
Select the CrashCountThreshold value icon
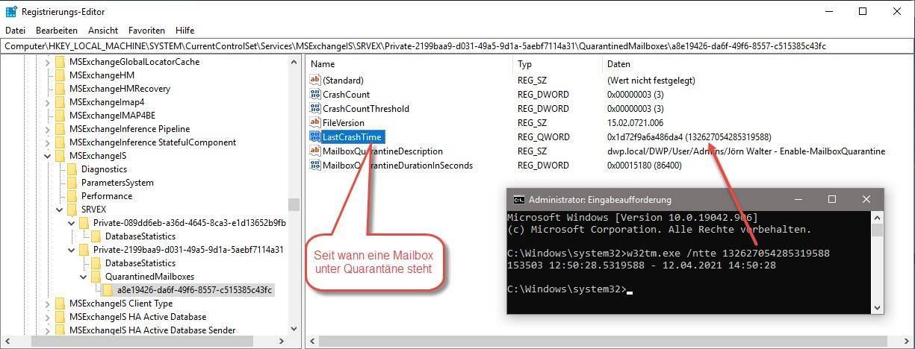(x=315, y=109)
